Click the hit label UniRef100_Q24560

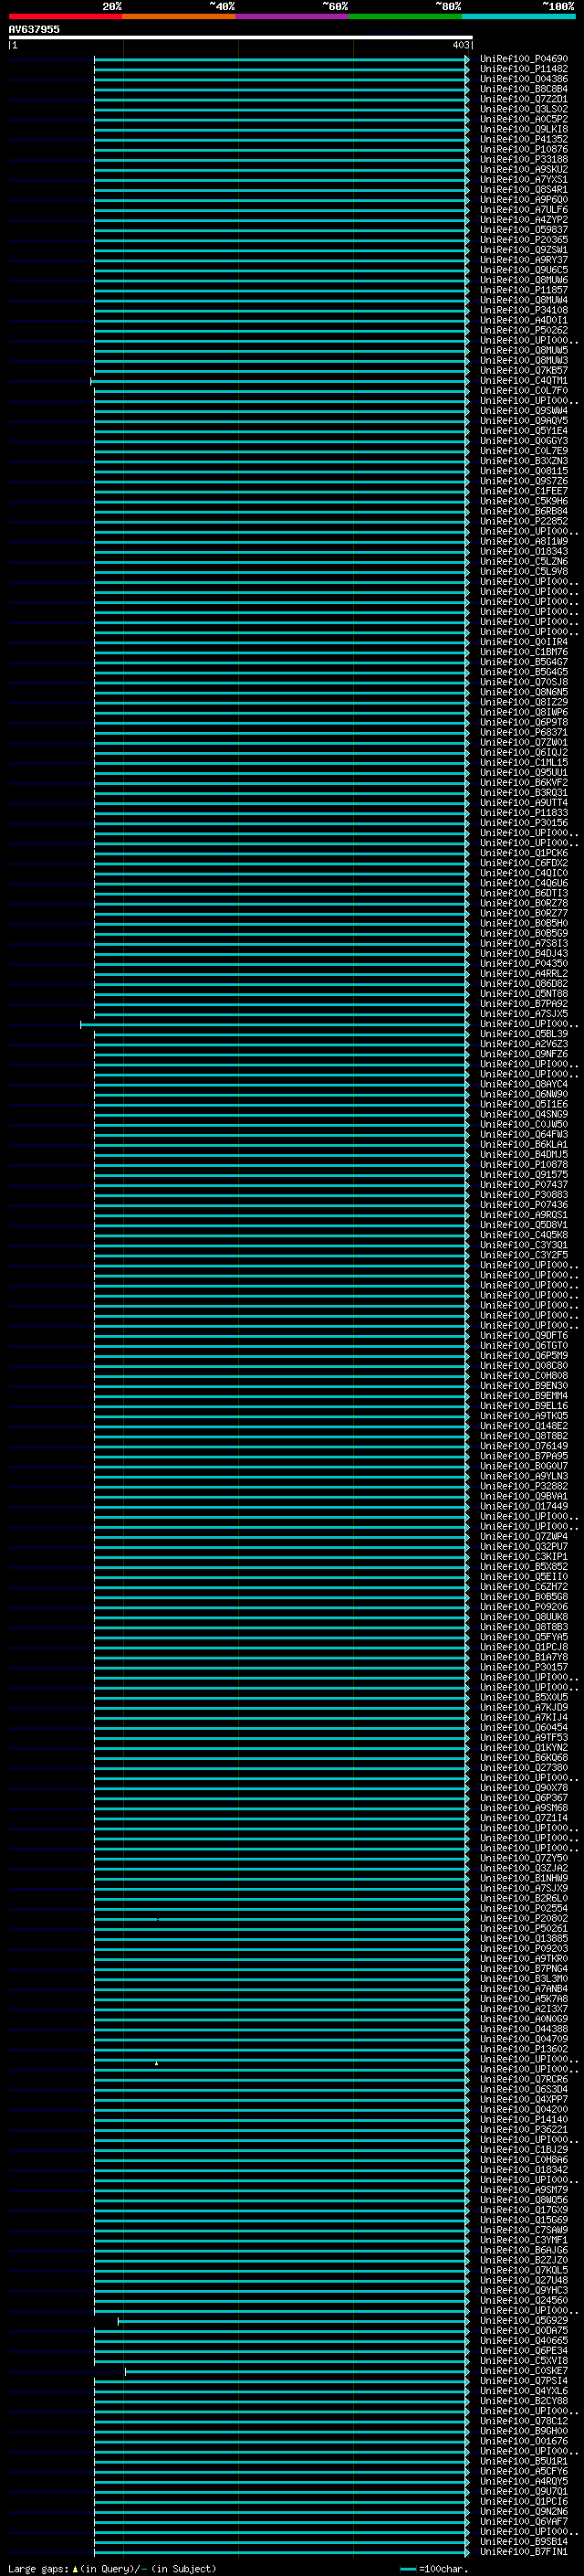point(524,2300)
